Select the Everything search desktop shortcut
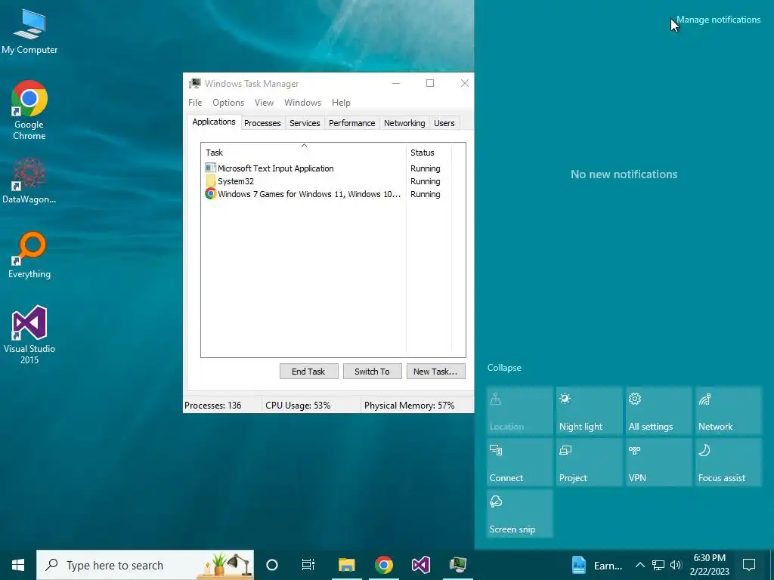The height and width of the screenshot is (580, 774). click(x=29, y=255)
